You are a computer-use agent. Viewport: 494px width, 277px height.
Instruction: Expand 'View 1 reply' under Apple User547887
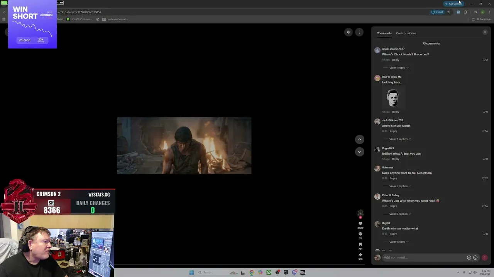coord(399,68)
